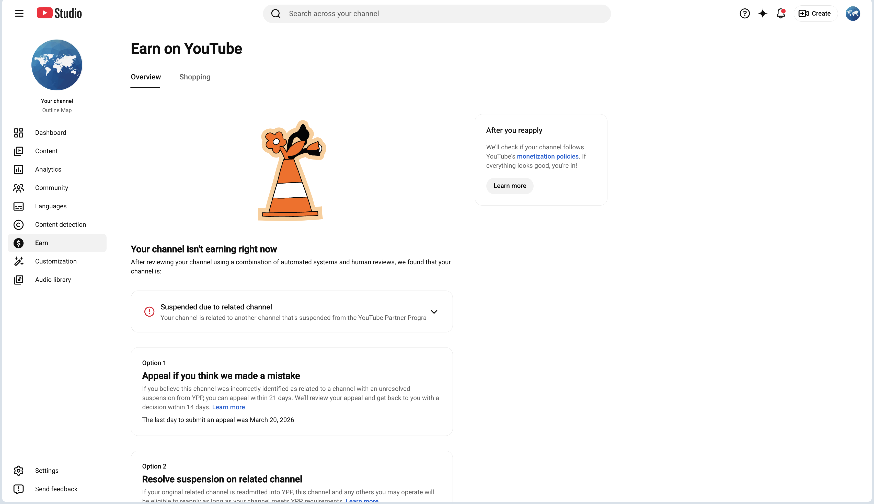Image resolution: width=874 pixels, height=504 pixels.
Task: Click the Send feedback exclamation icon
Action: coord(18,489)
